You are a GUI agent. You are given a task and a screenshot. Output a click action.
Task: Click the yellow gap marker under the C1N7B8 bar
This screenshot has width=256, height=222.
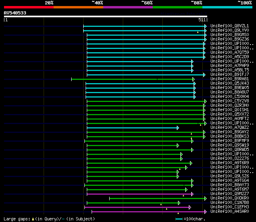point(161,204)
